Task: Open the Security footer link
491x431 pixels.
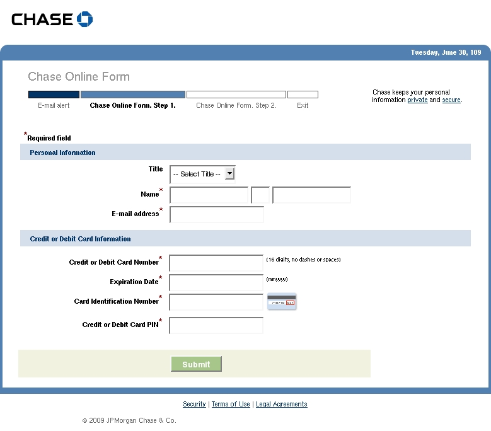Action: point(194,404)
